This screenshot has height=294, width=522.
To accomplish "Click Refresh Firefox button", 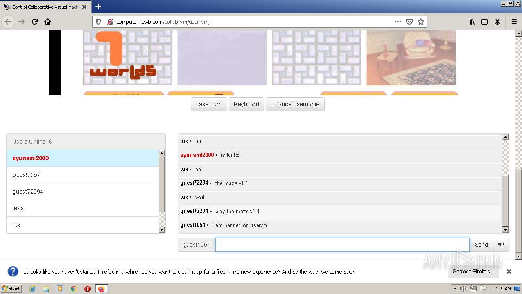I will pyautogui.click(x=473, y=272).
